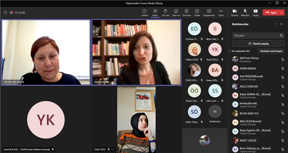The image size is (288, 153).
Task: Click Tümünün sesini kapat button
Action: coord(271,51)
